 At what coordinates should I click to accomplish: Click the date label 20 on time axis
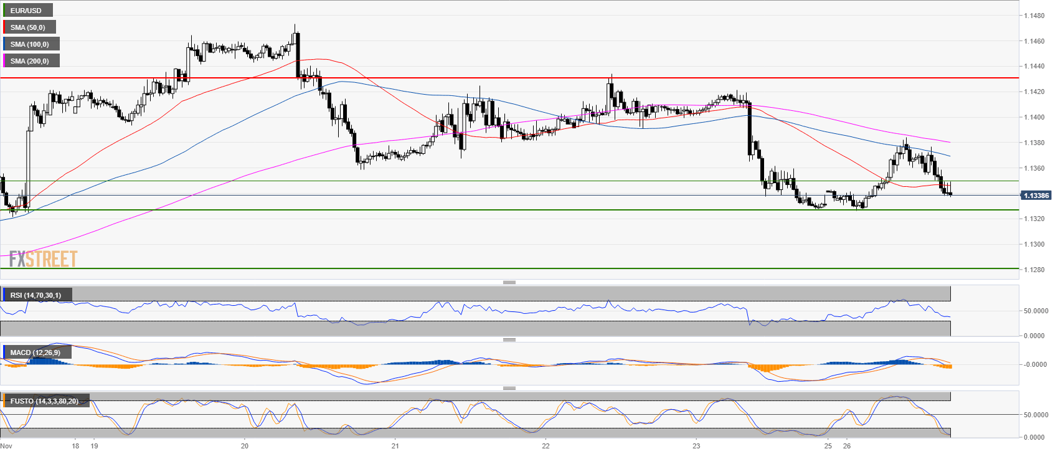[x=244, y=446]
